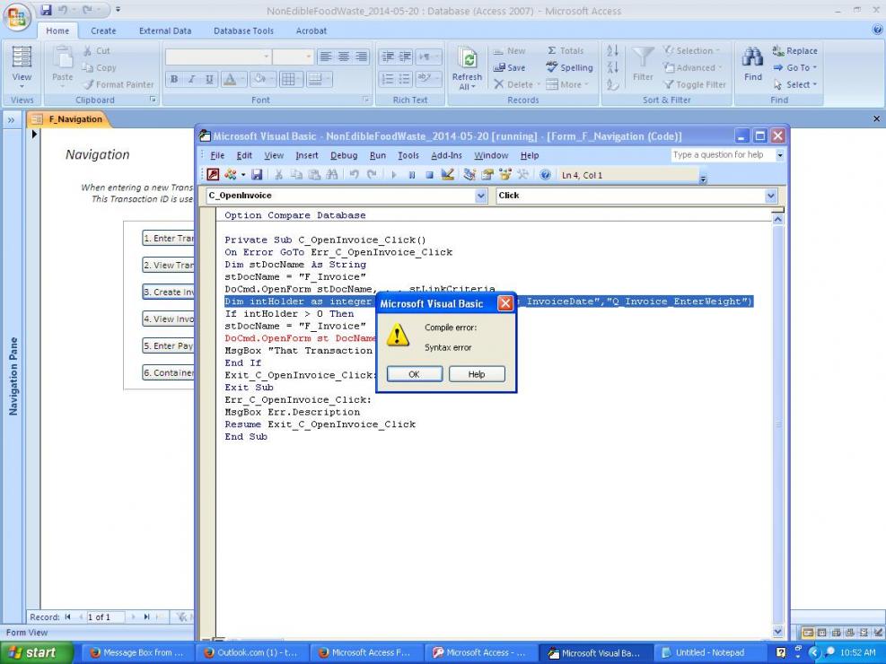Close the Compile error dialog with red X
886x664 pixels.
click(x=505, y=304)
